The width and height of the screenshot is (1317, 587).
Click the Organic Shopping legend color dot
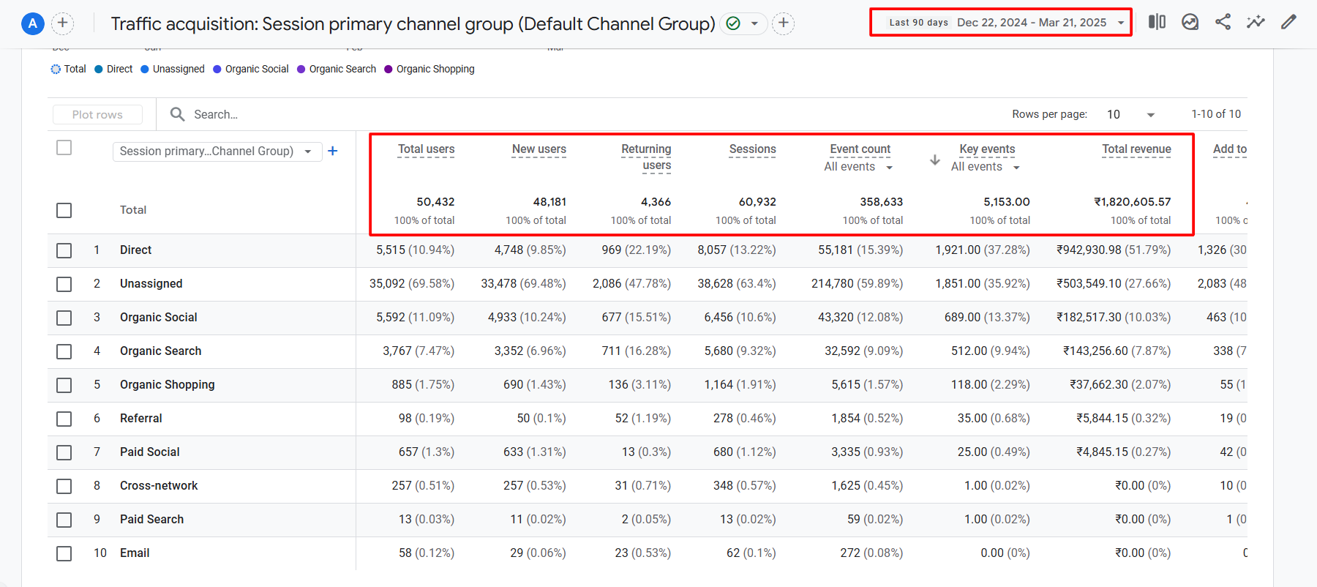[389, 70]
